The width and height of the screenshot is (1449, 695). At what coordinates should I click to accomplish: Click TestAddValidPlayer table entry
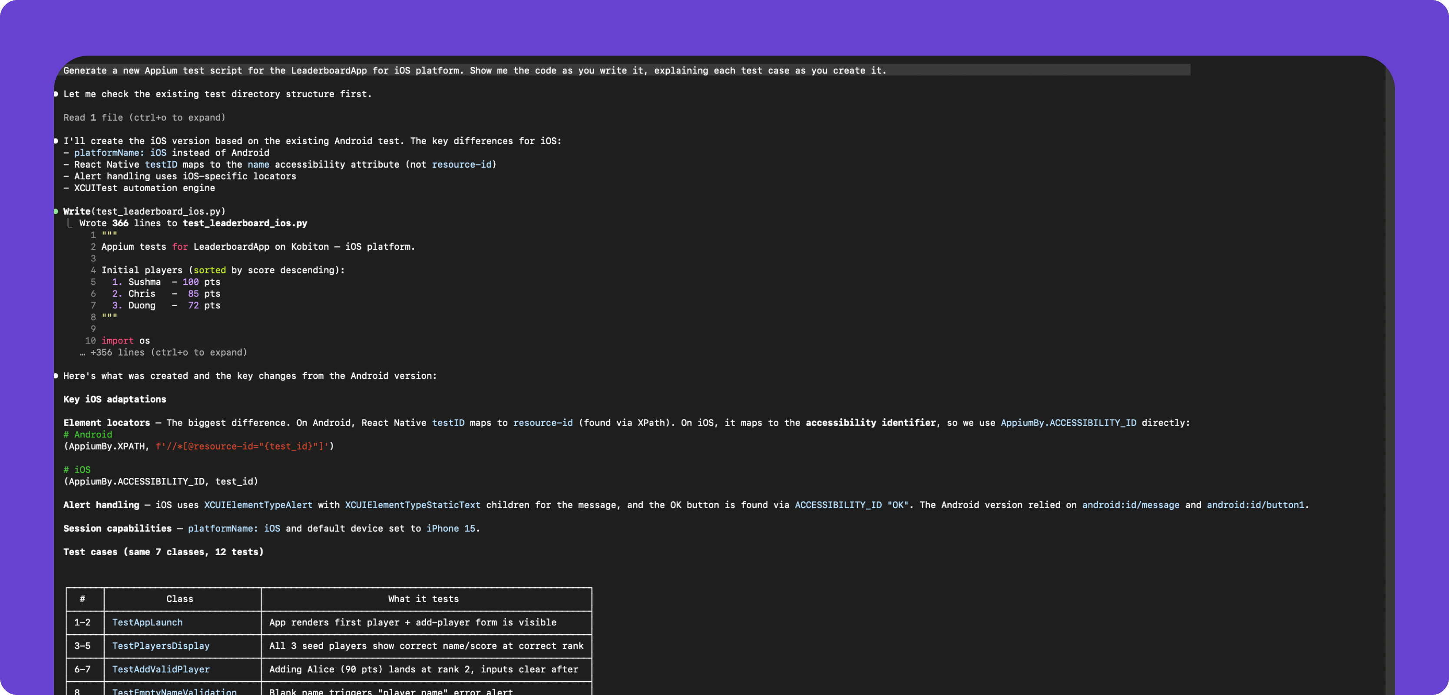(x=160, y=669)
